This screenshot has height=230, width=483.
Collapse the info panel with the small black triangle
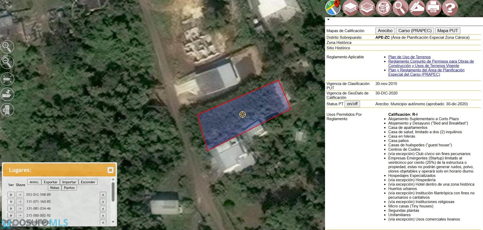pos(328,20)
